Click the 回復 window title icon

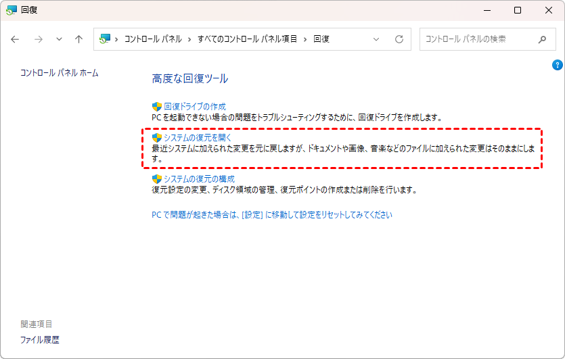pos(12,10)
